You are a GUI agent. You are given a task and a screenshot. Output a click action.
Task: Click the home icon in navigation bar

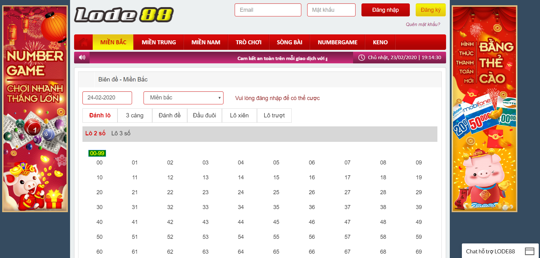click(x=83, y=42)
